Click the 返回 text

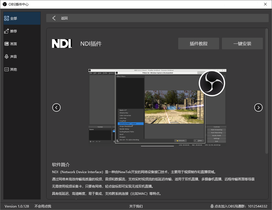point(64,18)
